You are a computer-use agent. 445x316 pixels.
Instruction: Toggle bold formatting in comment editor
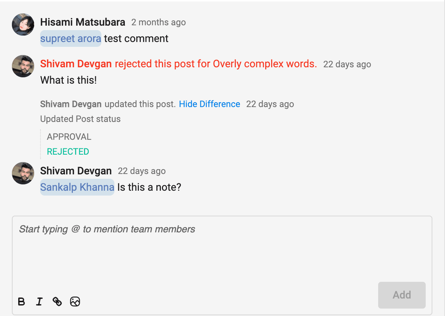(22, 302)
